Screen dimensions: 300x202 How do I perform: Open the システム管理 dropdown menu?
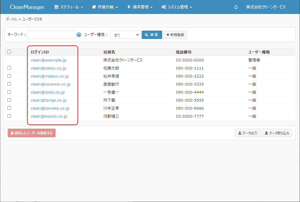177,7
